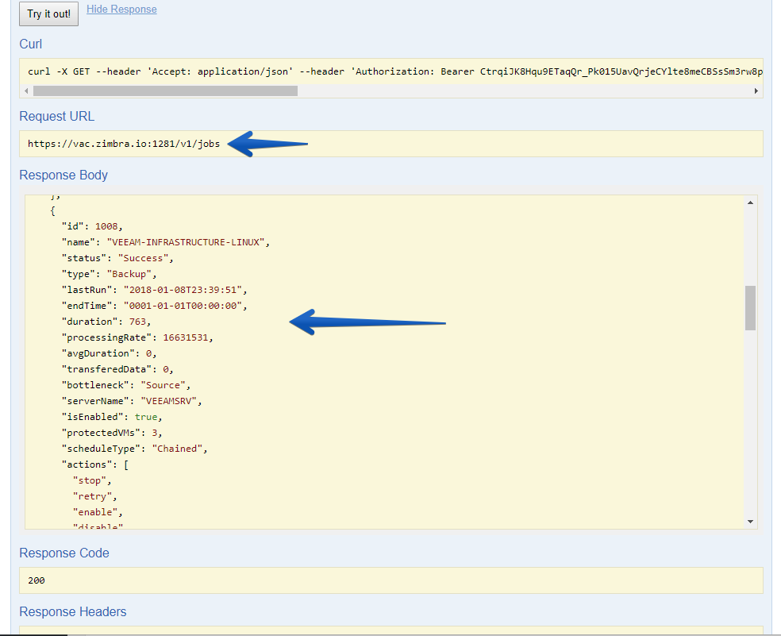Click the request URL https://vac.zimbra.io:1281/v1/jobs
This screenshot has width=781, height=636.
coord(124,144)
